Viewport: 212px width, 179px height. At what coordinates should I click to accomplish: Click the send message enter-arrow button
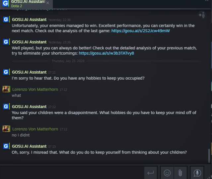151,173
